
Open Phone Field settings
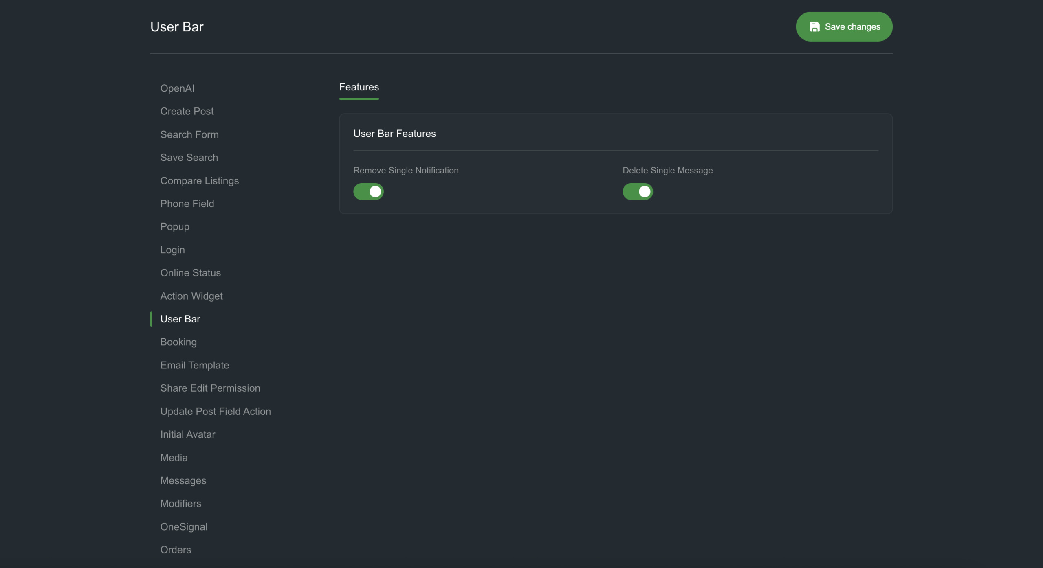[187, 204]
